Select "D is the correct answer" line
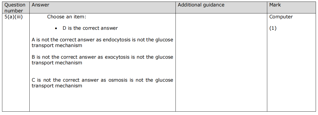The height and width of the screenshot is (115, 318). pos(90,28)
